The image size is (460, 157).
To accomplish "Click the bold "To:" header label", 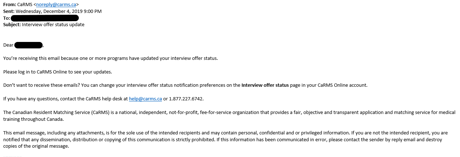I will (6, 18).
